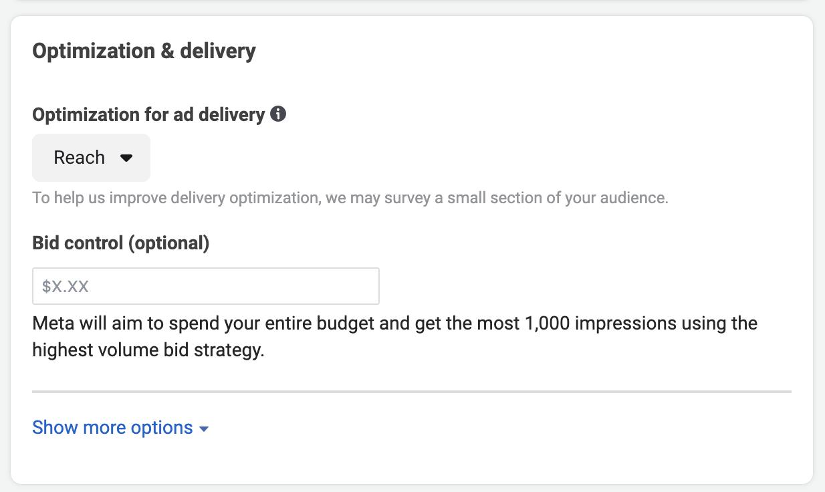Screen dimensions: 825x492
Task: Expand Show more options
Action: pos(112,428)
